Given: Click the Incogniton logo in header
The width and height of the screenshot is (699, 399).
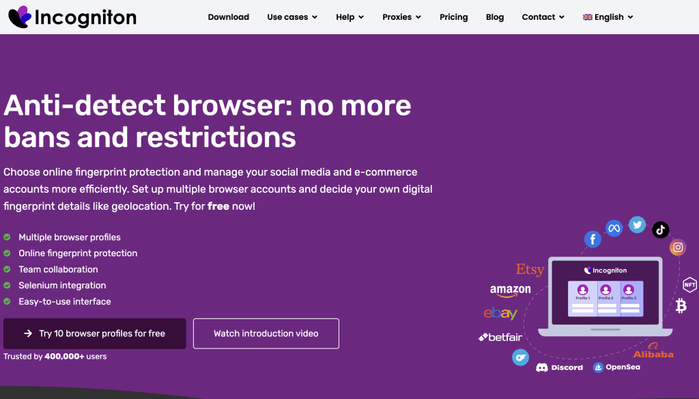Looking at the screenshot, I should pos(72,17).
